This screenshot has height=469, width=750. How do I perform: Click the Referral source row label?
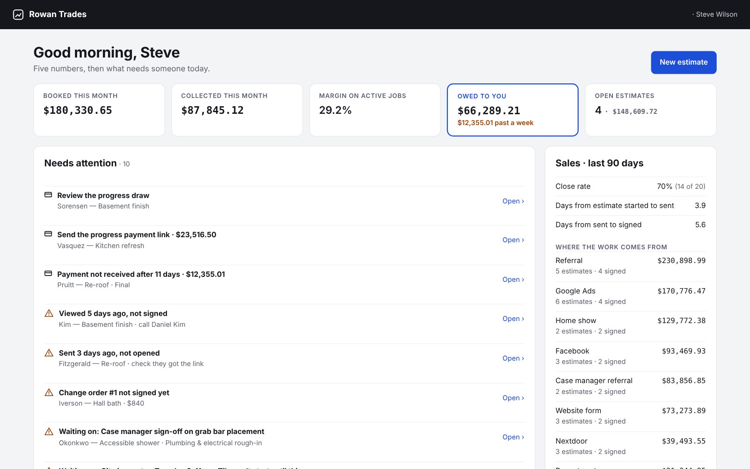569,261
